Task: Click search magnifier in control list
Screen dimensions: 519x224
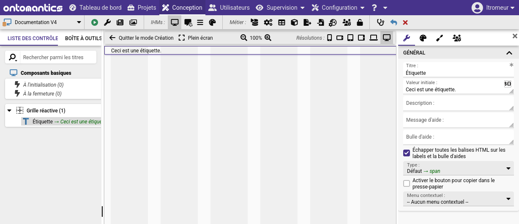Action: click(x=13, y=57)
